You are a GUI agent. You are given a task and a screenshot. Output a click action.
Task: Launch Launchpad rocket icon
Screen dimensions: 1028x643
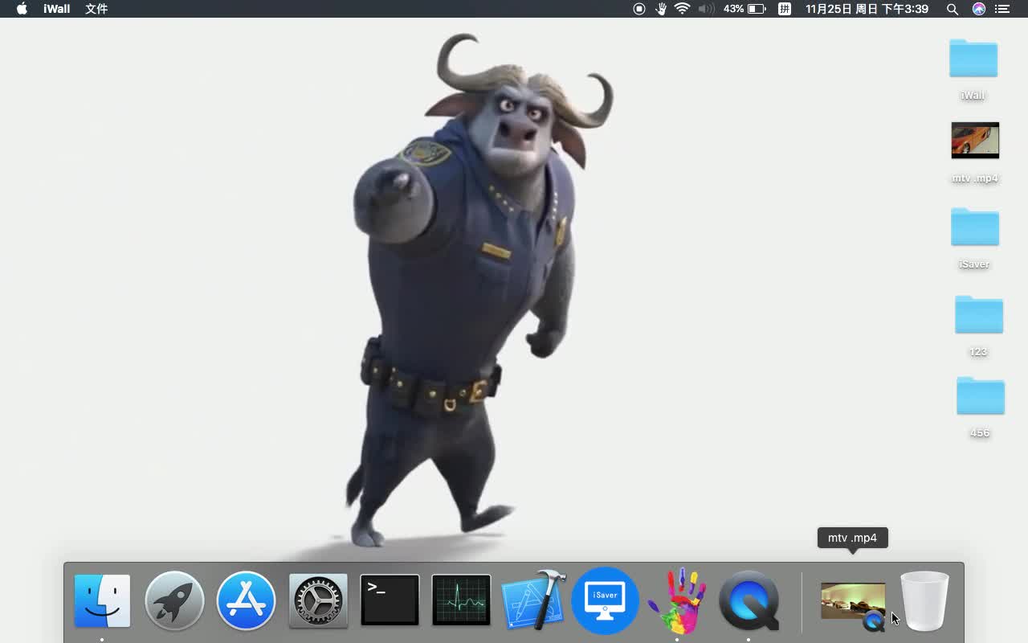tap(174, 600)
